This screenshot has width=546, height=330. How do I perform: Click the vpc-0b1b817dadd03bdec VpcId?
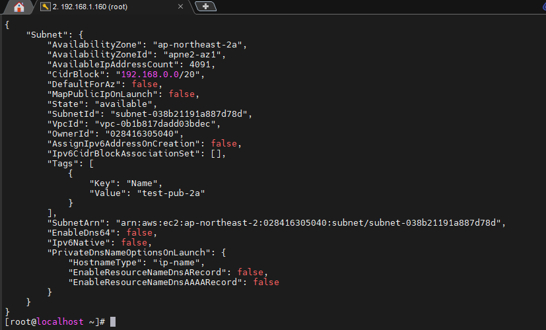pyautogui.click(x=155, y=124)
